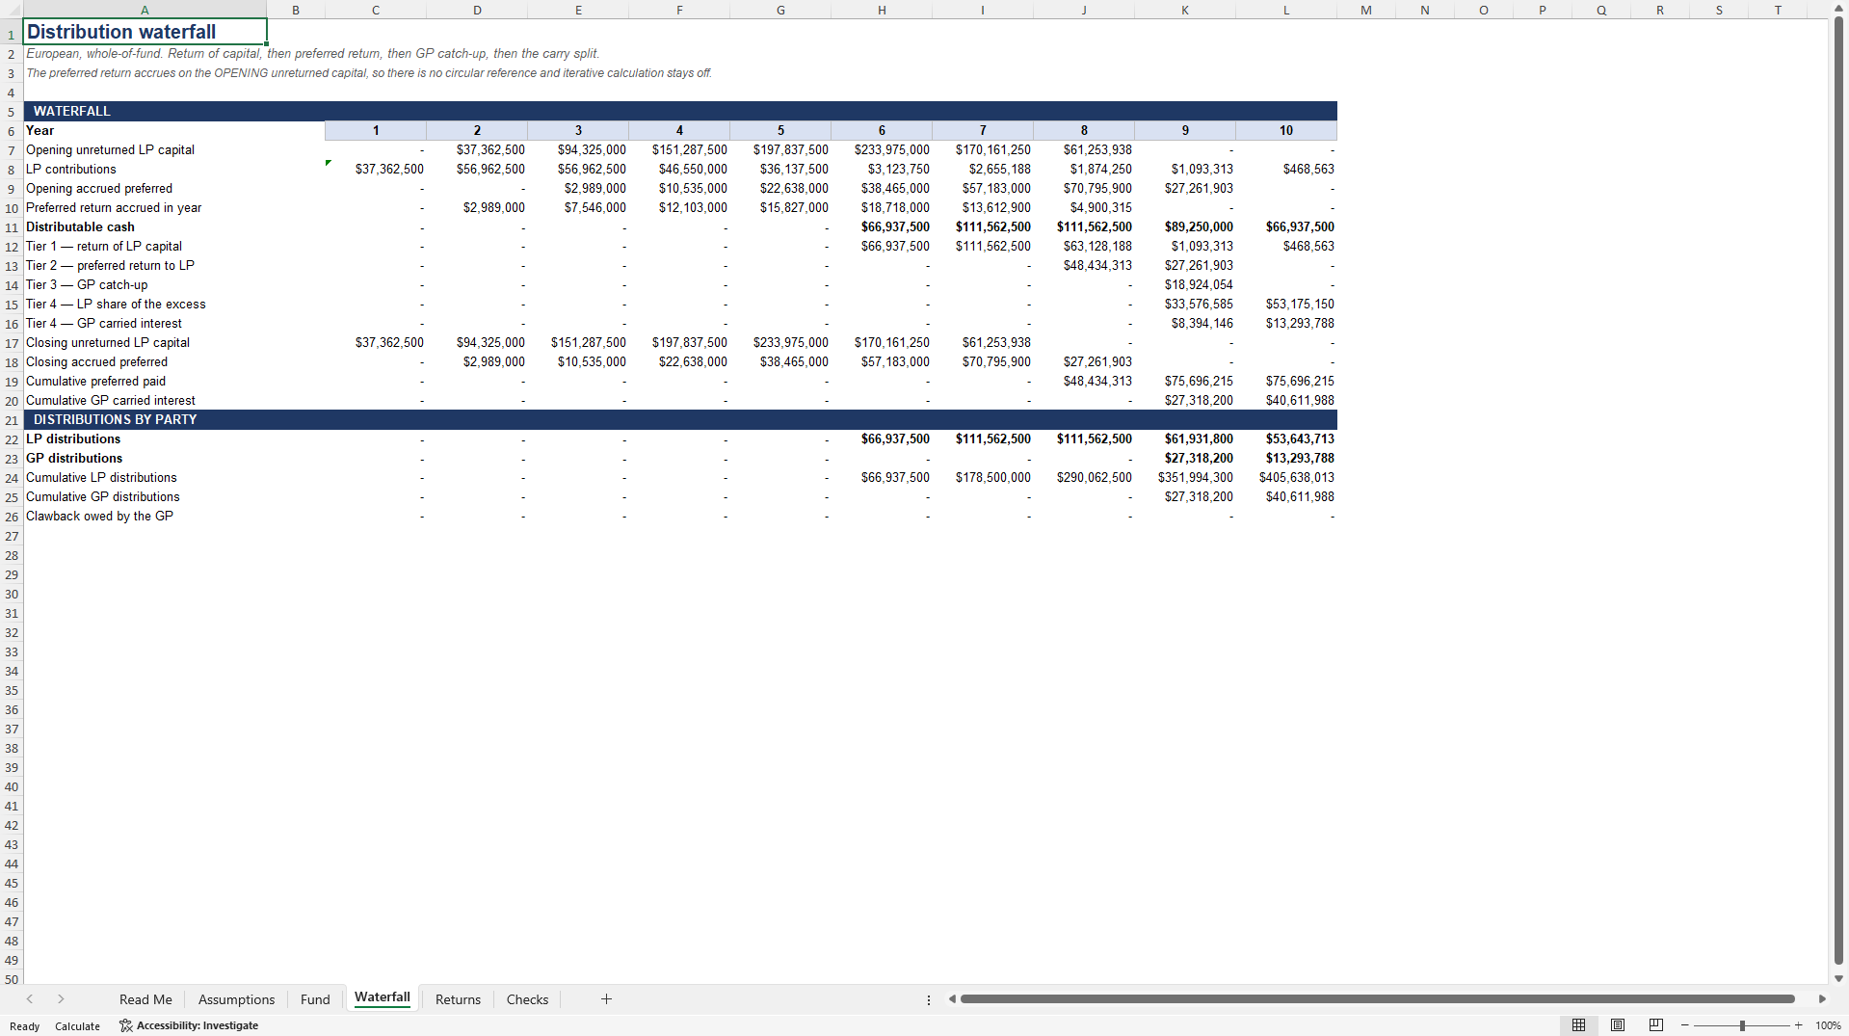Add a new sheet with plus icon
The width and height of the screenshot is (1849, 1036).
pos(606,999)
